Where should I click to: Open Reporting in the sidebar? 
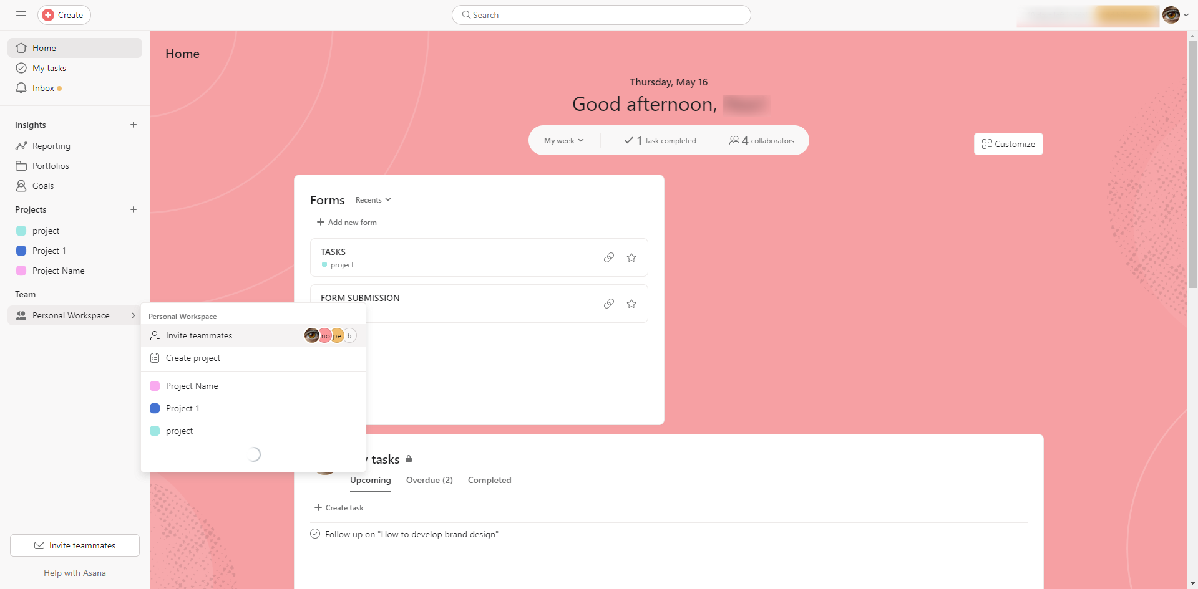[75, 146]
